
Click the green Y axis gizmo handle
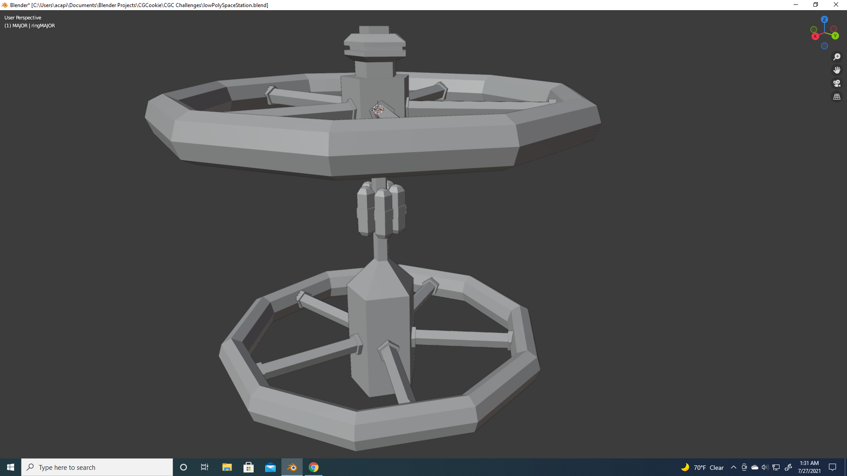pos(835,36)
